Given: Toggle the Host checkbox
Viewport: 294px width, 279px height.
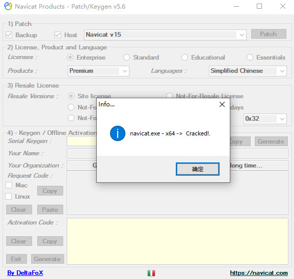Looking at the screenshot, I should pyautogui.click(x=58, y=35).
